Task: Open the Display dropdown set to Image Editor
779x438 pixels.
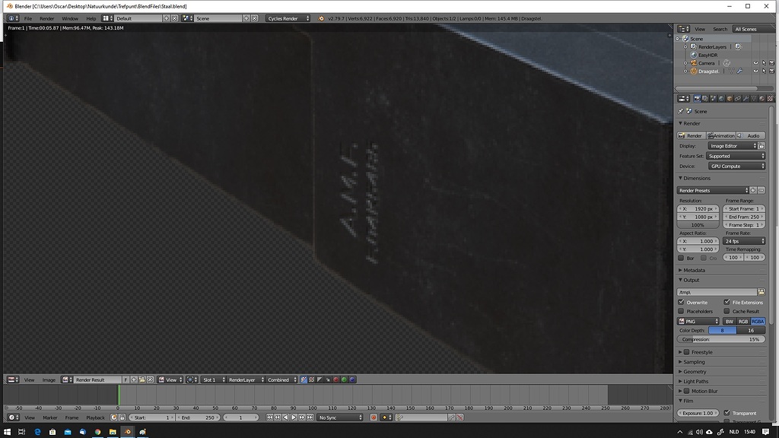Action: click(x=733, y=146)
